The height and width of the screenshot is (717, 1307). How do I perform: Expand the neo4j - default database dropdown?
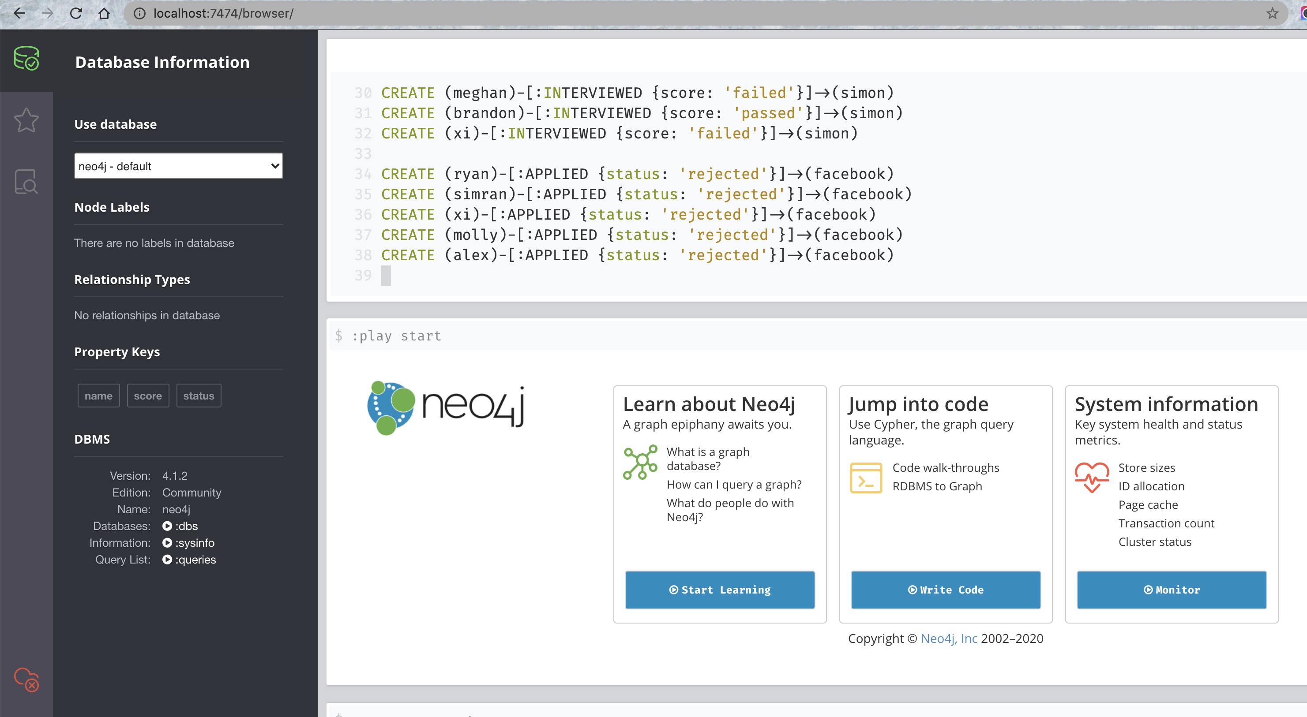click(178, 166)
